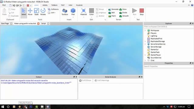The height and width of the screenshot is (109, 194).
Task: Switch to the PLUGINS ribbon tab
Action: (79, 5)
